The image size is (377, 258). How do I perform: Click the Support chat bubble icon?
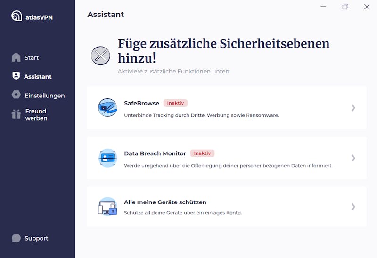point(16,238)
